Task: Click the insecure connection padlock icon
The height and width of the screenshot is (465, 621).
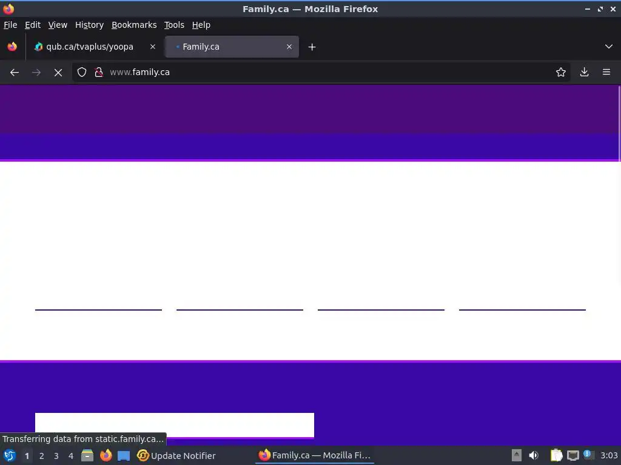Action: pyautogui.click(x=99, y=73)
